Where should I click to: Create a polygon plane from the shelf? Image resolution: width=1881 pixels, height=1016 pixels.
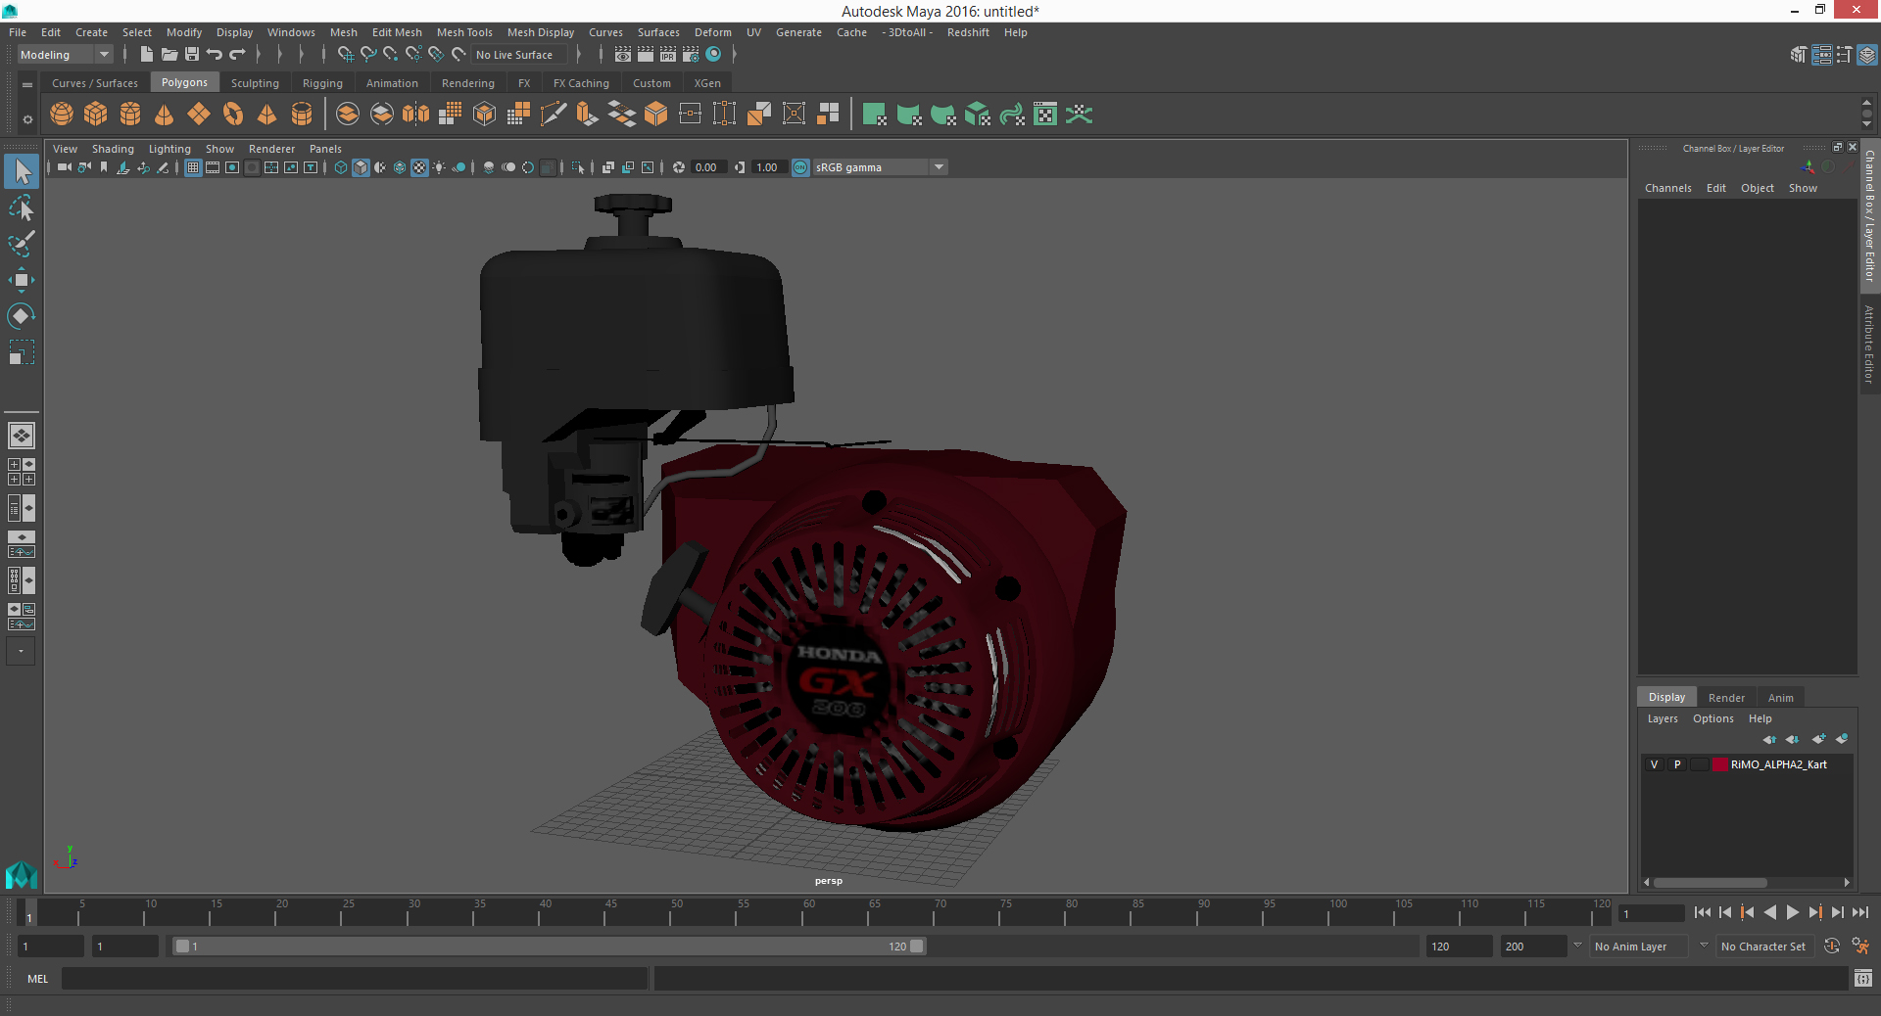tap(199, 115)
